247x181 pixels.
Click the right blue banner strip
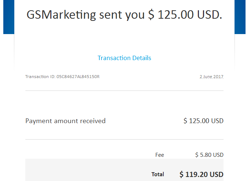pos(240,17)
